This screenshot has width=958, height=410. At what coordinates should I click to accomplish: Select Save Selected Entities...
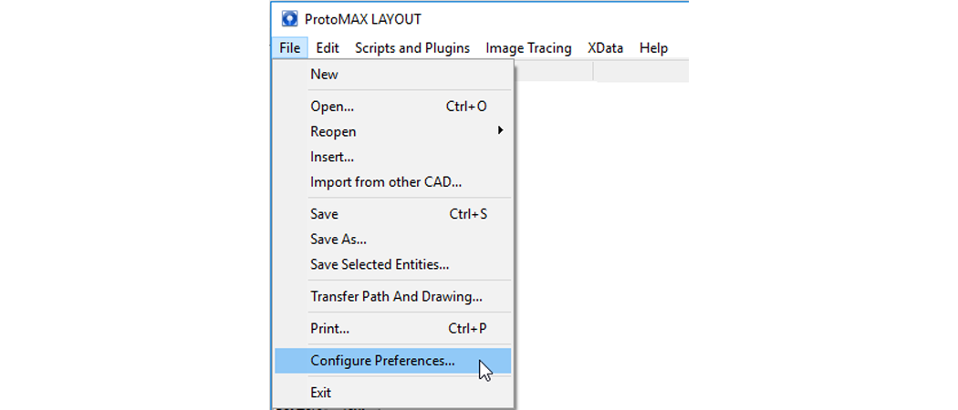(392, 265)
